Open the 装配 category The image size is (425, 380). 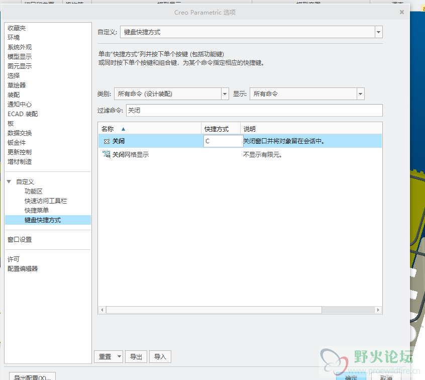pos(14,94)
